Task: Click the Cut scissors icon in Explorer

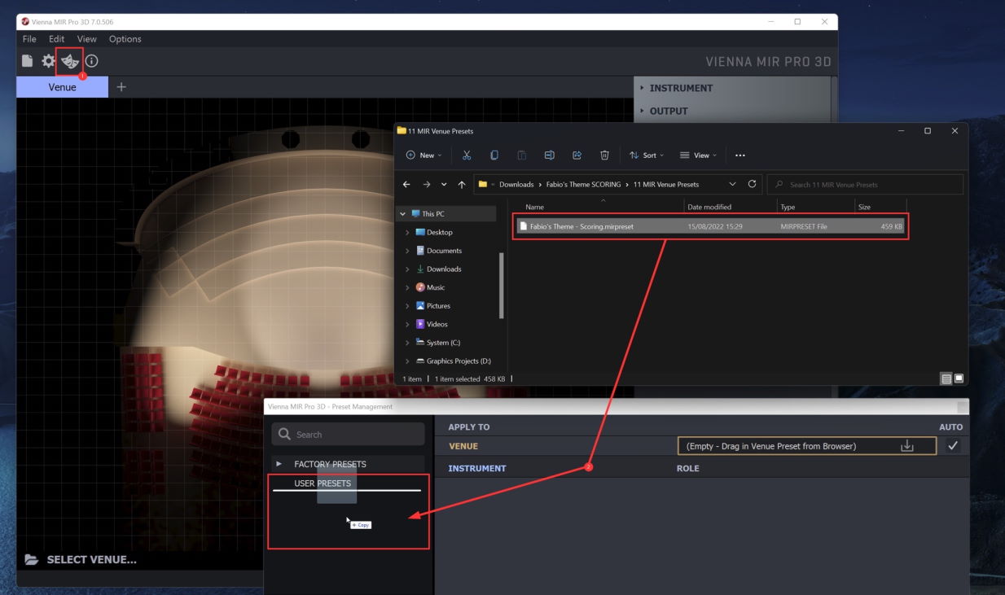Action: point(467,155)
